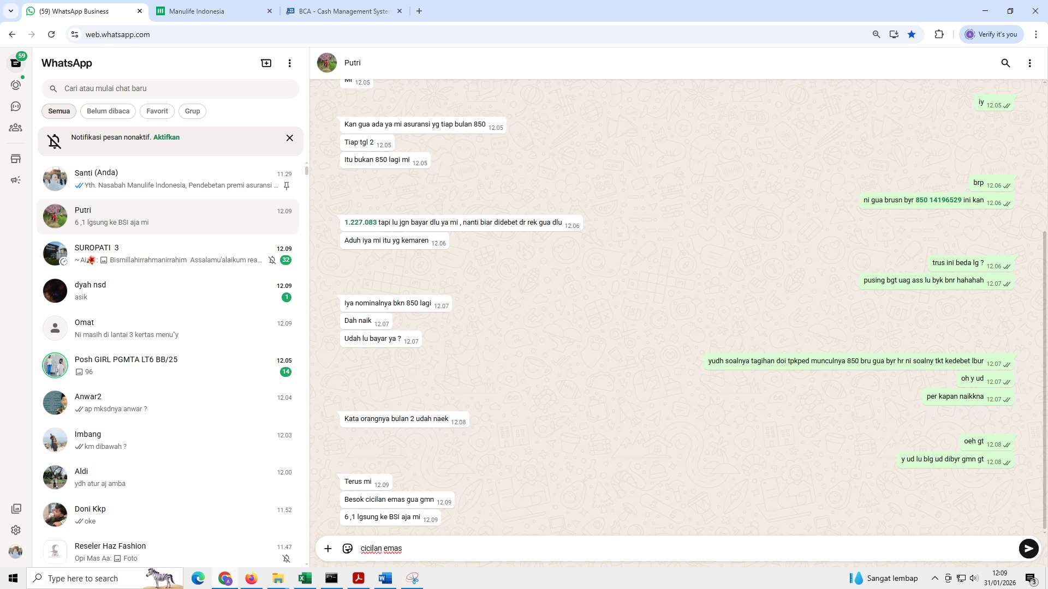
Task: Open the Status updates panel
Action: (16, 85)
